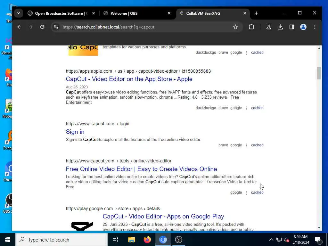Open Firefox from the taskbar
Viewport: 328px width, 246px height.
147,240
